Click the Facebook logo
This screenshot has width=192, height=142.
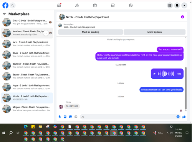5,5
